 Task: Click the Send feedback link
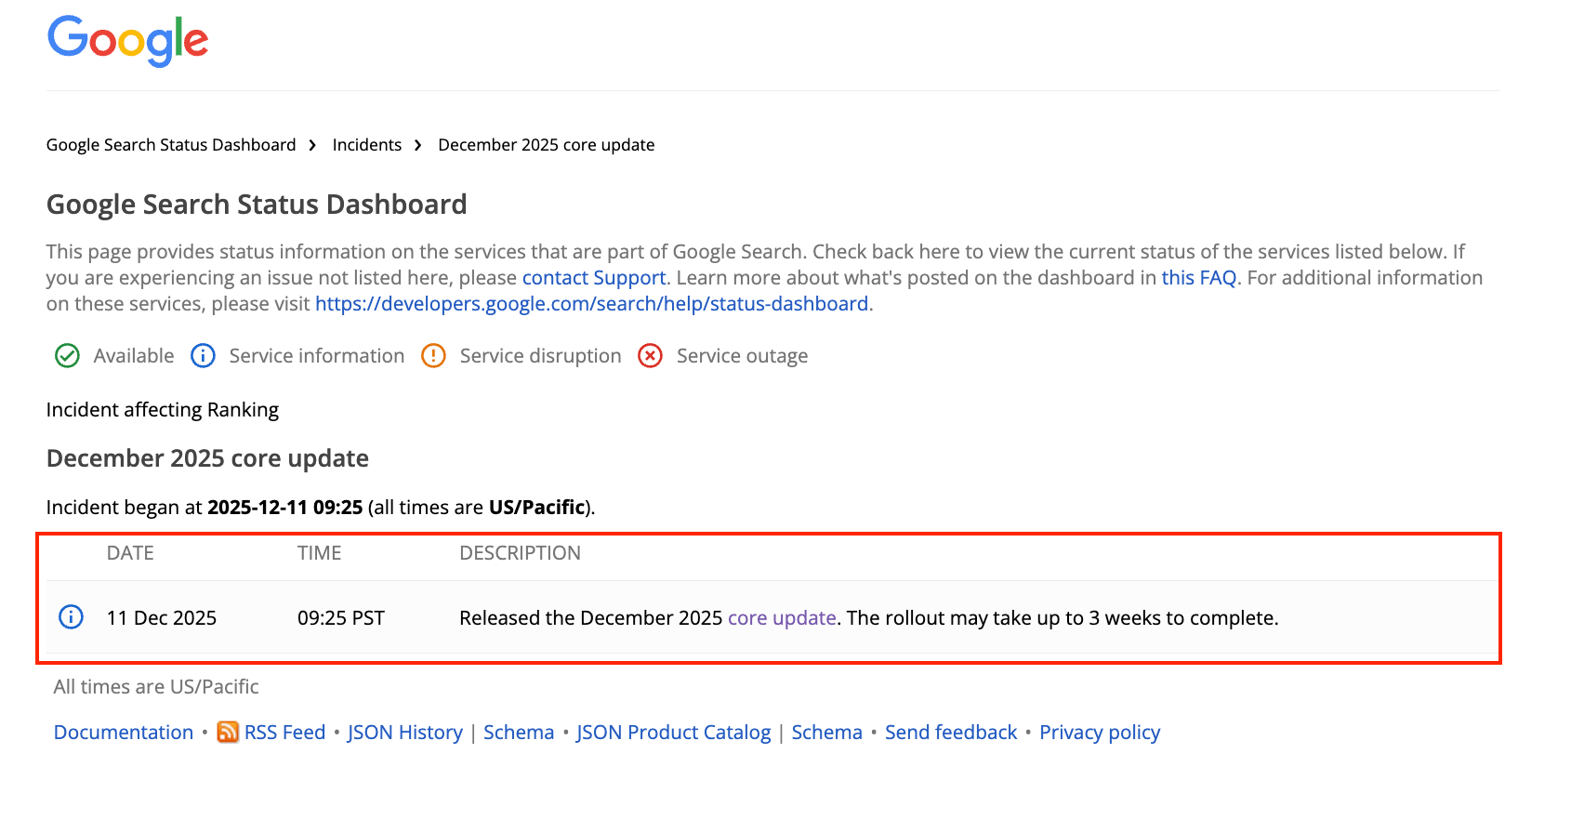point(951,733)
